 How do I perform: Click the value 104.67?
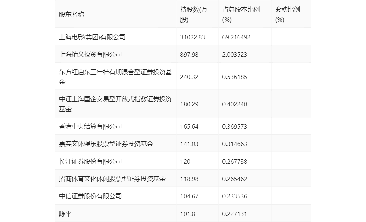(x=189, y=196)
